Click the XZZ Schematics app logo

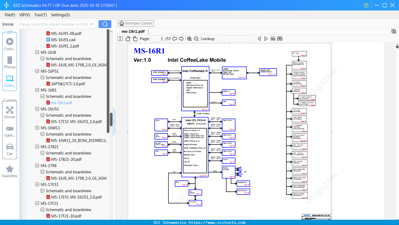click(x=7, y=5)
